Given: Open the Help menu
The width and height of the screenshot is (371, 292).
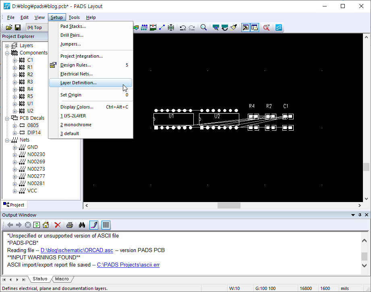Looking at the screenshot, I should click(x=91, y=17).
